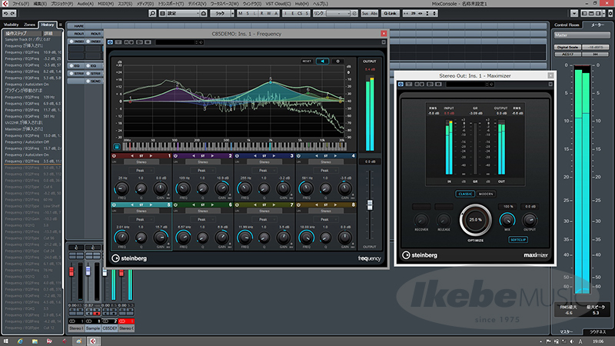Open band 1 Peak filter type dropdown
The width and height of the screenshot is (615, 346).
141,171
